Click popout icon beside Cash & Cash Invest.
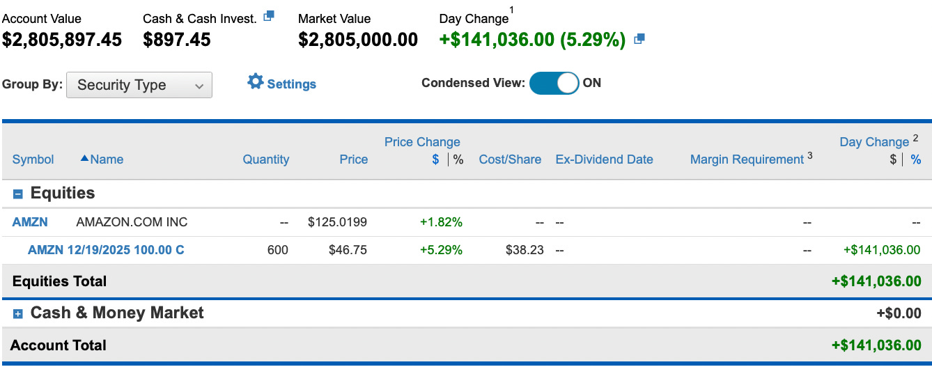The image size is (932, 367). point(269,16)
